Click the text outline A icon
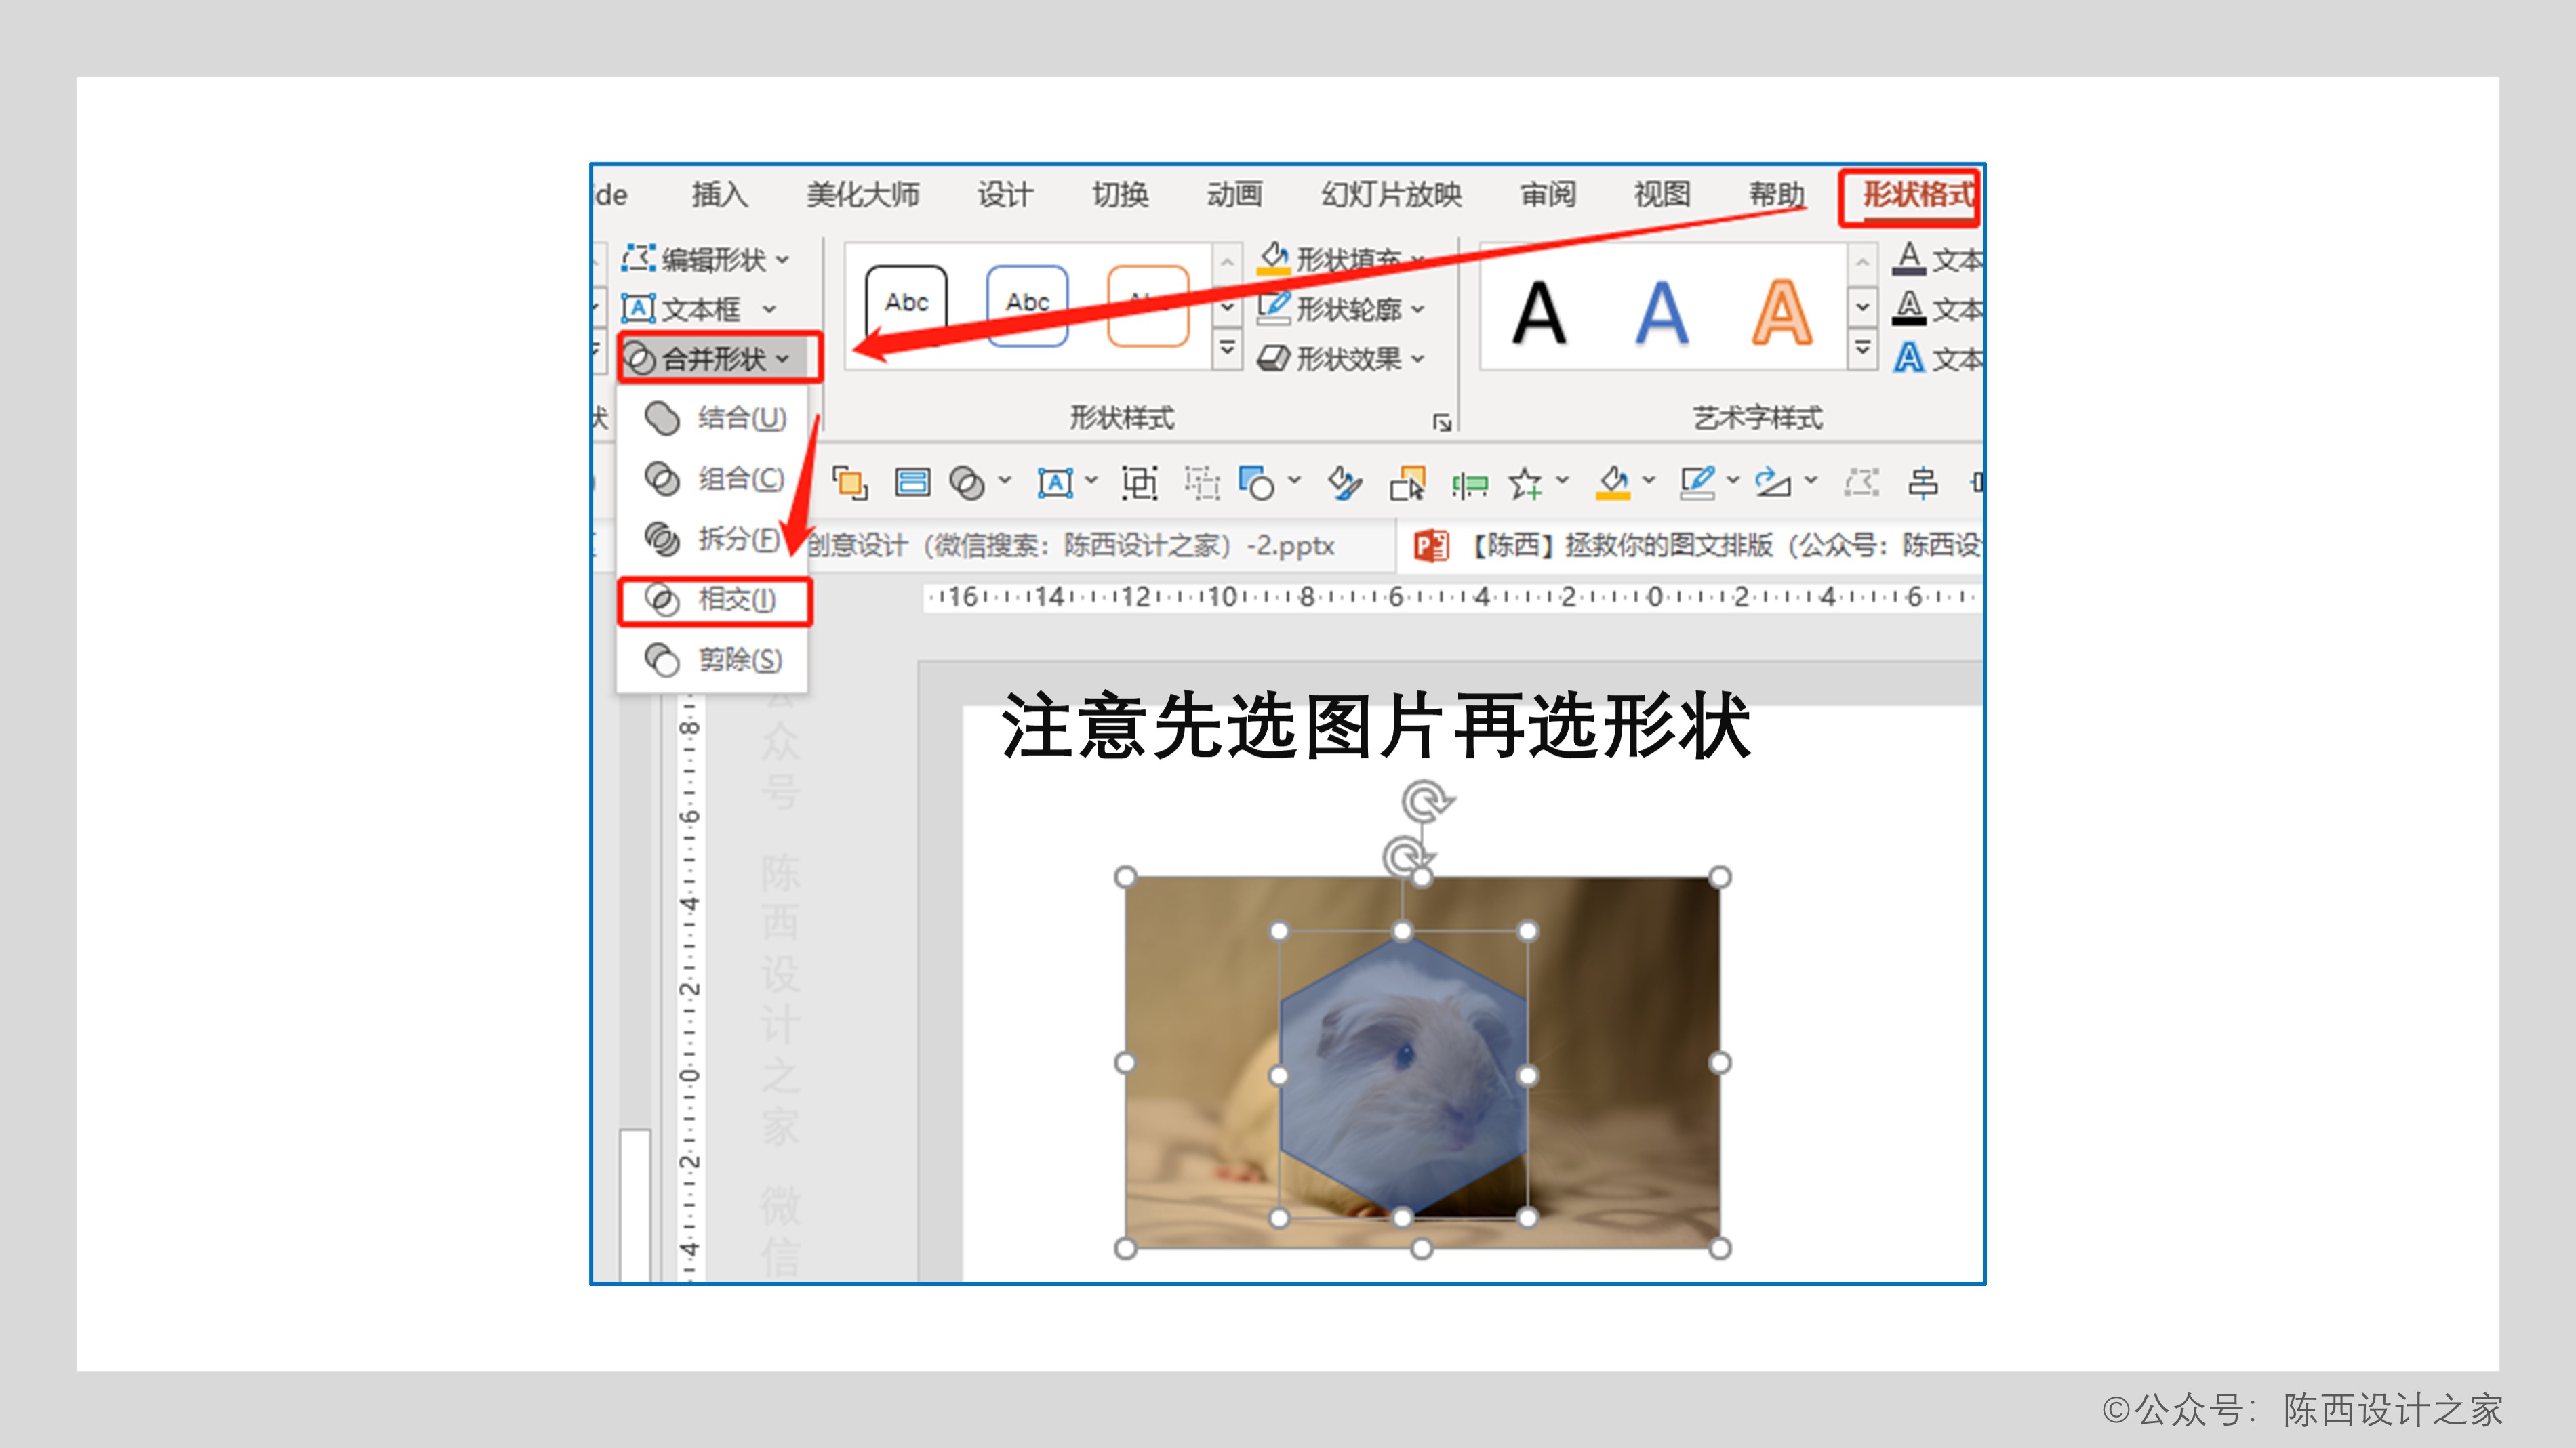2576x1448 pixels. (x=1909, y=308)
